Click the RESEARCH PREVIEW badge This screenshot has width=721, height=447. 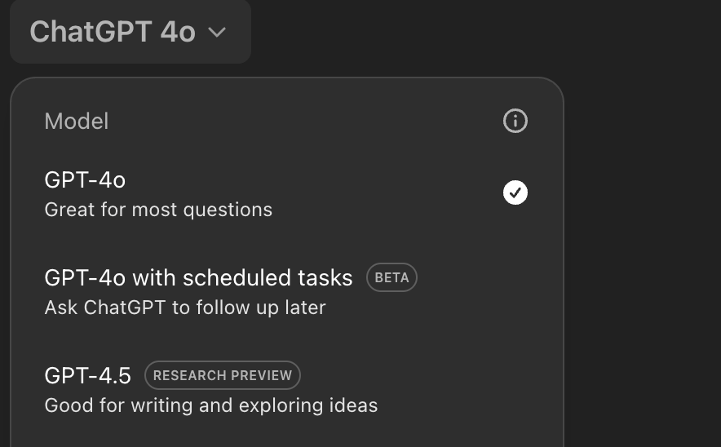223,376
